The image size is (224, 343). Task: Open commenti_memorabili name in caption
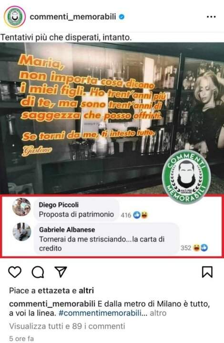click(x=52, y=304)
